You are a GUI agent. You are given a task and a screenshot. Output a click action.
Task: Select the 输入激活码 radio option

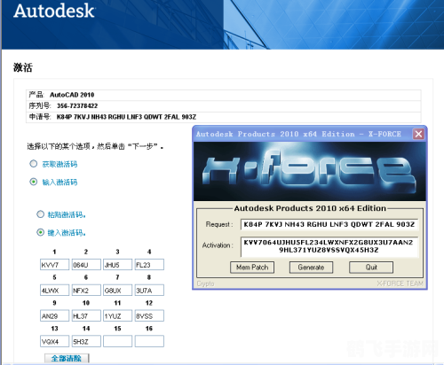34,182
